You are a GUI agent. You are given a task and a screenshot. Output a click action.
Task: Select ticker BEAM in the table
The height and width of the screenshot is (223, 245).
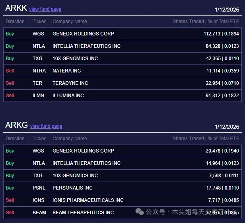(x=39, y=213)
